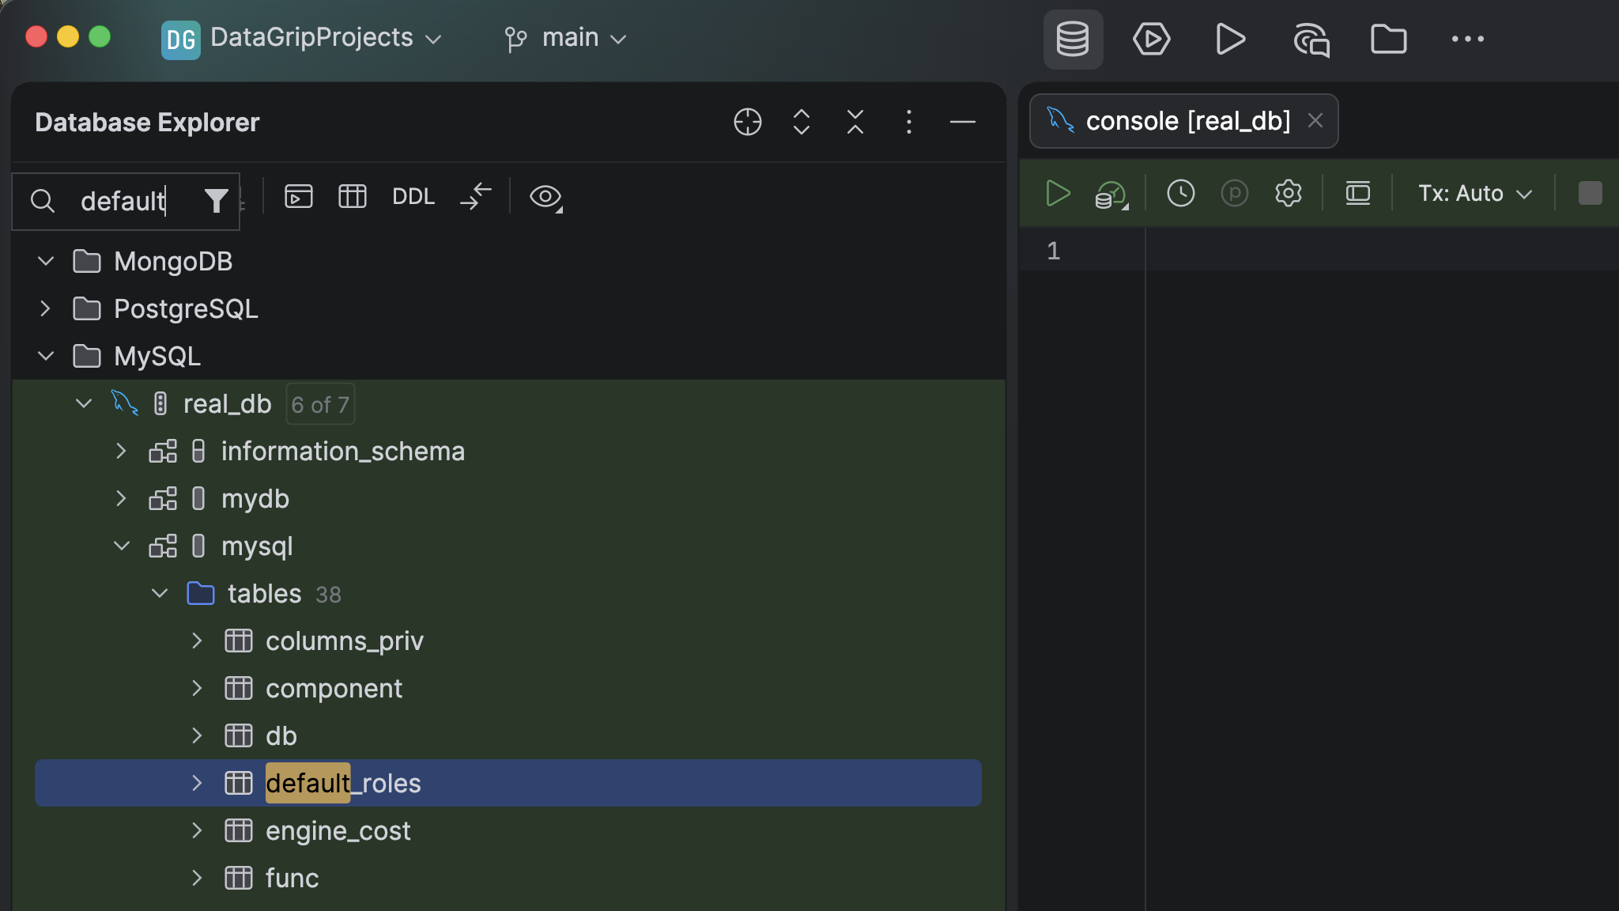Open Database Explorer options menu
This screenshot has width=1619, height=911.
909,122
